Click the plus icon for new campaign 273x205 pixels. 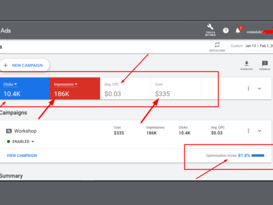coord(5,65)
